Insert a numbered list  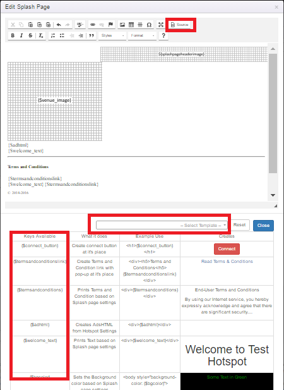point(53,35)
